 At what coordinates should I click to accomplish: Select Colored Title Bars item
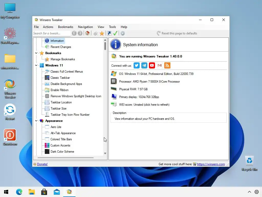(61, 139)
